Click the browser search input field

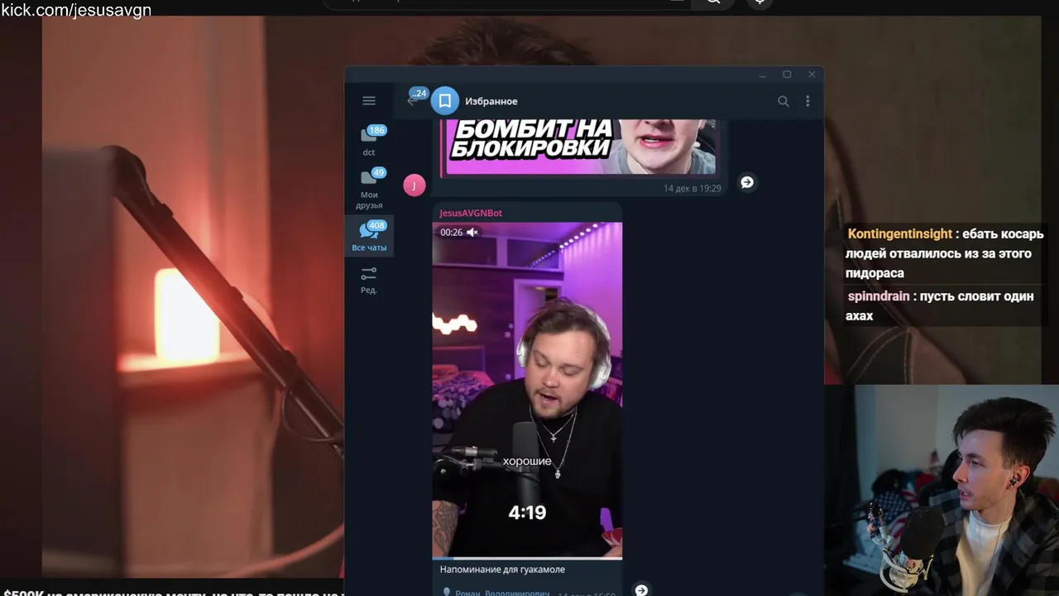click(507, 2)
